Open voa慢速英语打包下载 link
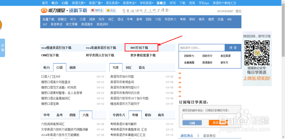 click(56, 48)
